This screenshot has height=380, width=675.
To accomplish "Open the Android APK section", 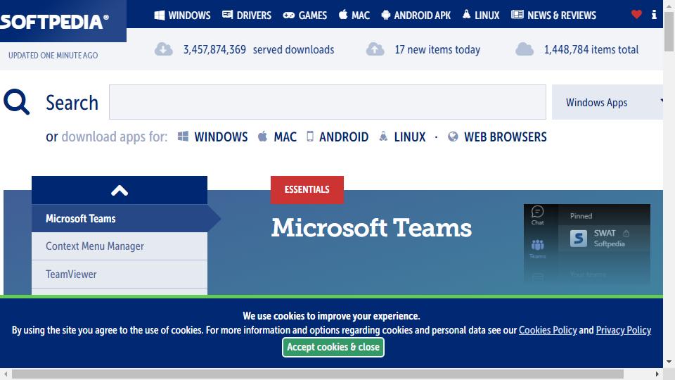I will pos(416,15).
